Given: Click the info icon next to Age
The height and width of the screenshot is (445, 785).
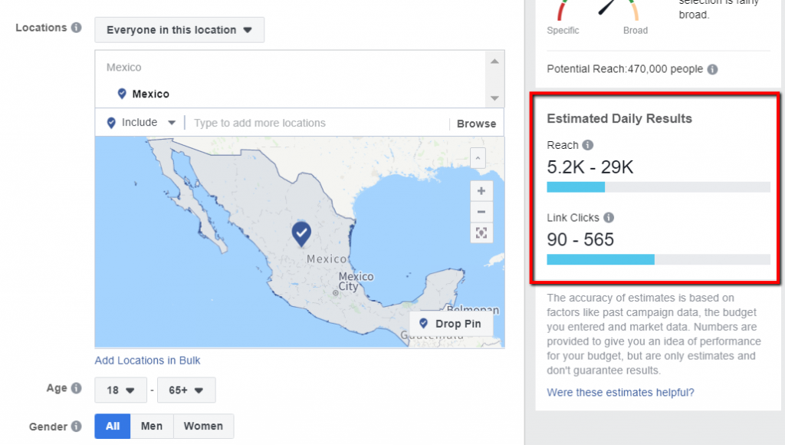Looking at the screenshot, I should [76, 388].
